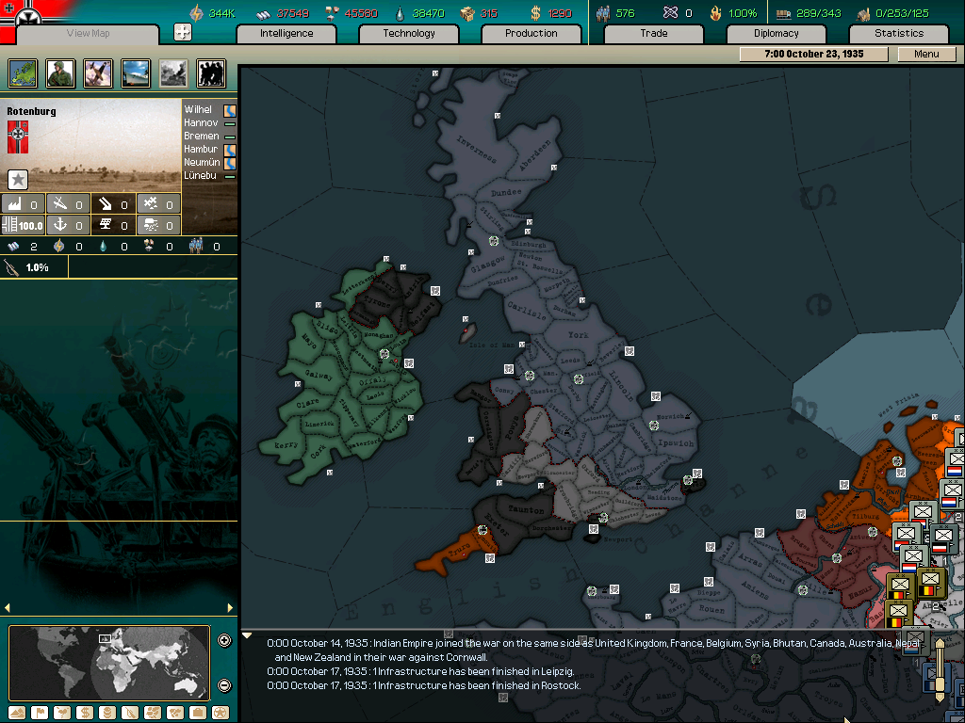This screenshot has width=965, height=723.
Task: Open the Technology tab
Action: [x=409, y=33]
